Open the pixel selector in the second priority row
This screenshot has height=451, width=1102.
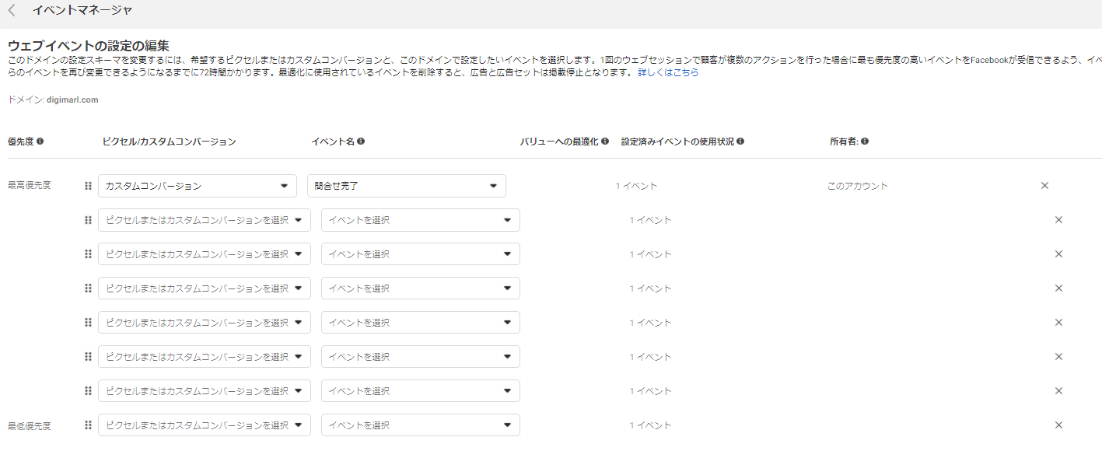pyautogui.click(x=205, y=220)
